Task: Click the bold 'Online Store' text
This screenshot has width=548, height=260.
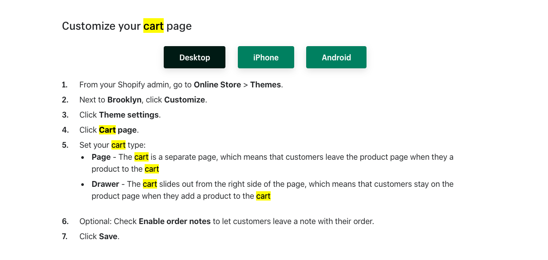Action: click(x=217, y=85)
